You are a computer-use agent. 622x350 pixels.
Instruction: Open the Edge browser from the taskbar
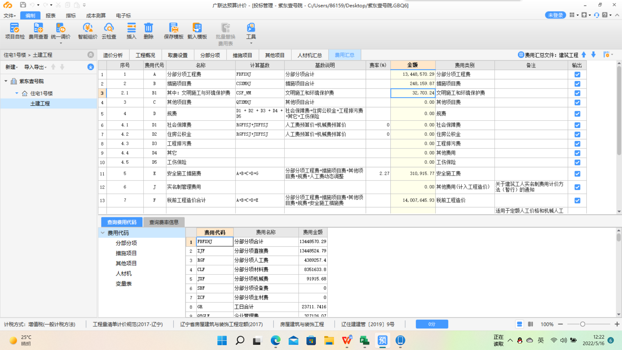(x=275, y=340)
